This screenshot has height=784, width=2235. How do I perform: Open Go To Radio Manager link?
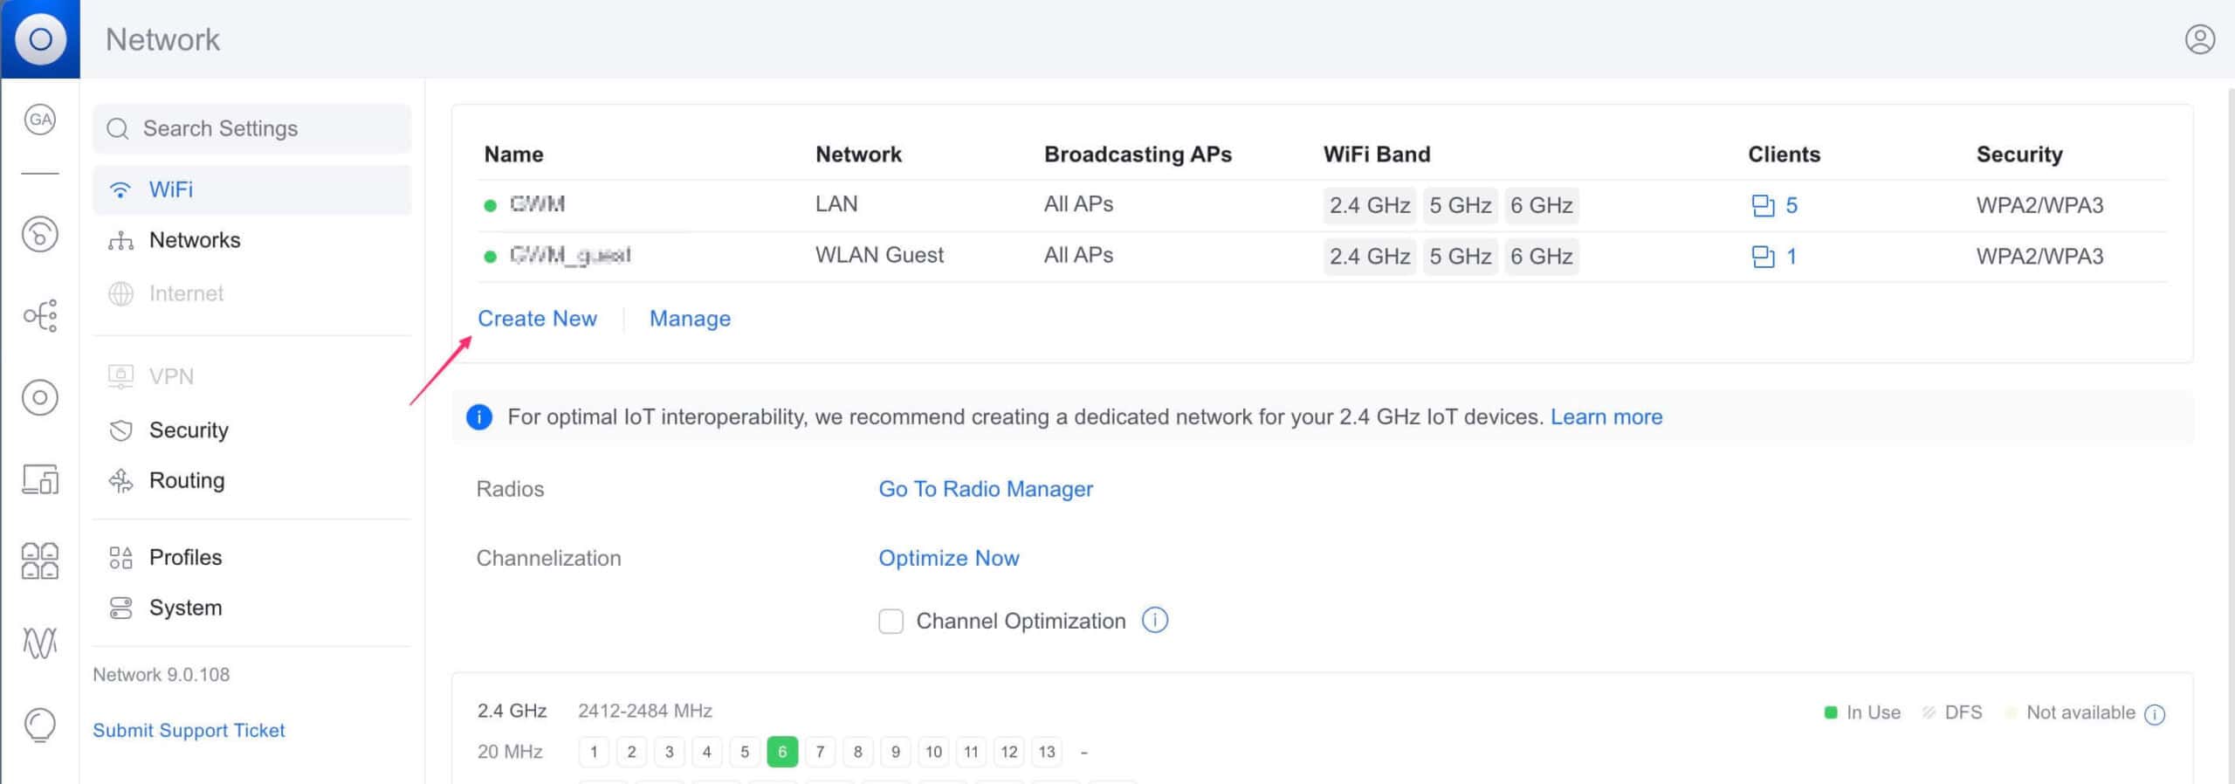pos(986,489)
